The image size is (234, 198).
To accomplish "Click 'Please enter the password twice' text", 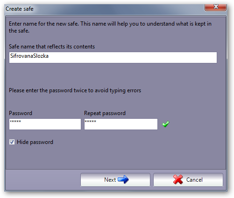I will click(75, 90).
